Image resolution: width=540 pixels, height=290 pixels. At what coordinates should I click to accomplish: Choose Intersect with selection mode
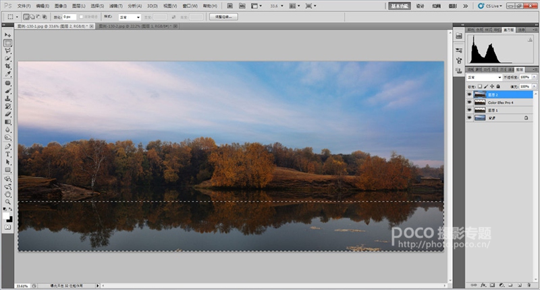(x=45, y=16)
